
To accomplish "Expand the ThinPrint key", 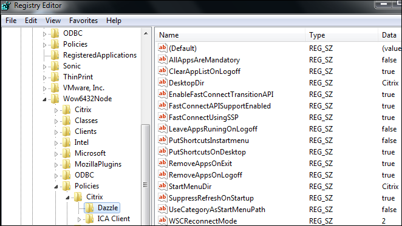I will click(44, 78).
